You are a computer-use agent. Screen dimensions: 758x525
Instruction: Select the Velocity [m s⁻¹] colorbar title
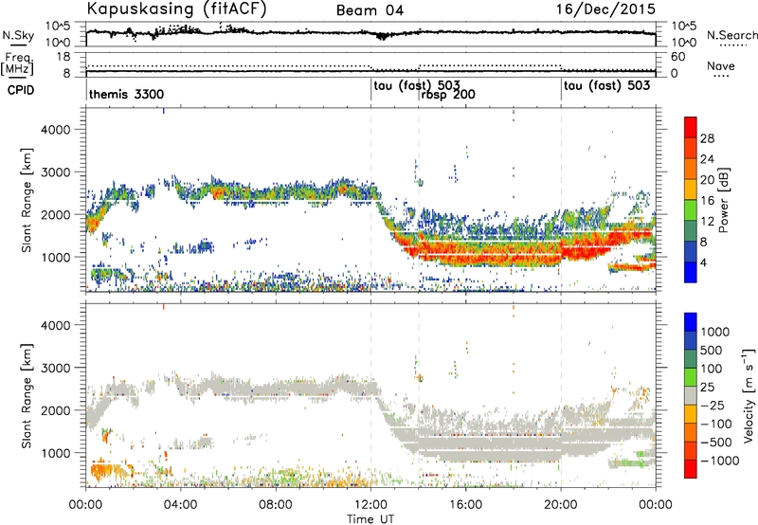pos(749,394)
